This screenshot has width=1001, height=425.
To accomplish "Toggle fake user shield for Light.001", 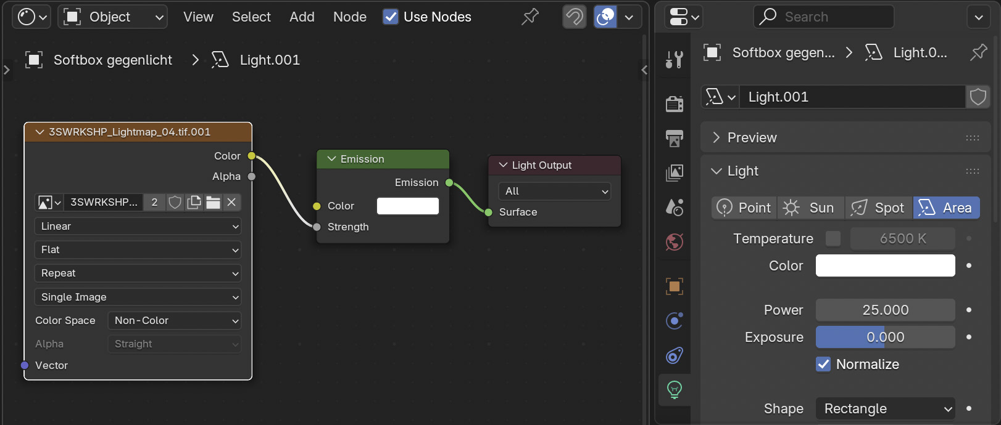I will tap(978, 97).
